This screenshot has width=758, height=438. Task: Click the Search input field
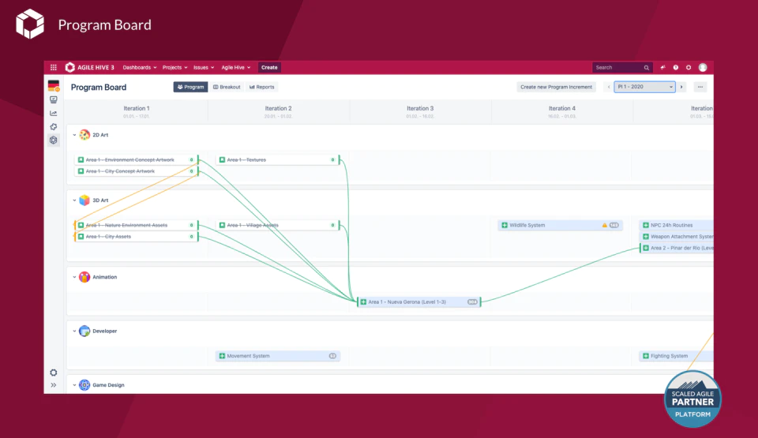(623, 68)
